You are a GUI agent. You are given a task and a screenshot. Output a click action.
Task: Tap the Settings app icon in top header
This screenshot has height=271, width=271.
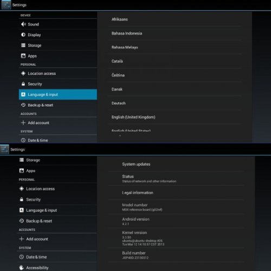[6, 5]
